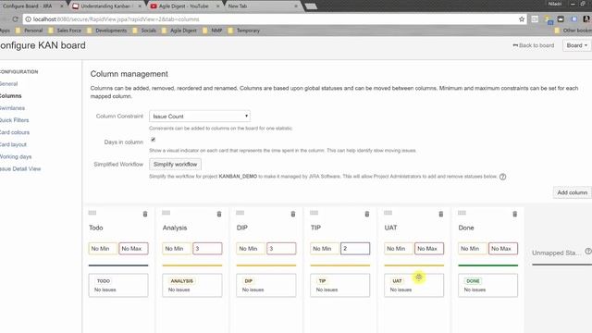This screenshot has height=333, width=592.
Task: Delete the DIP column with trash icon
Action: click(x=293, y=214)
